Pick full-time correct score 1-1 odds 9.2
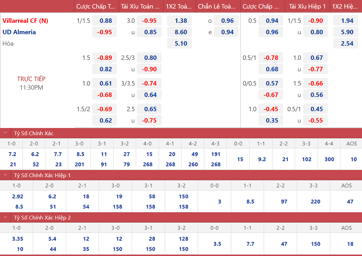Viewport: 362px width, 256px height. tap(262, 159)
